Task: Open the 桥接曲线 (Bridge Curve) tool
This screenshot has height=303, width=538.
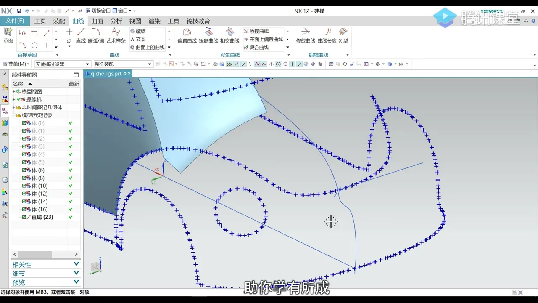Action: coord(258,31)
